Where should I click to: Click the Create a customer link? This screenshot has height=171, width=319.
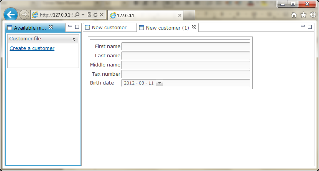(x=32, y=48)
